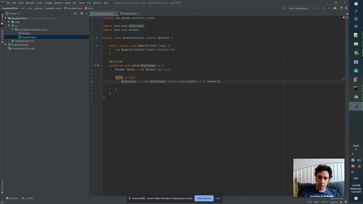The image size is (363, 204).
Task: Open the Window menu
Action: pyautogui.click(x=97, y=3)
